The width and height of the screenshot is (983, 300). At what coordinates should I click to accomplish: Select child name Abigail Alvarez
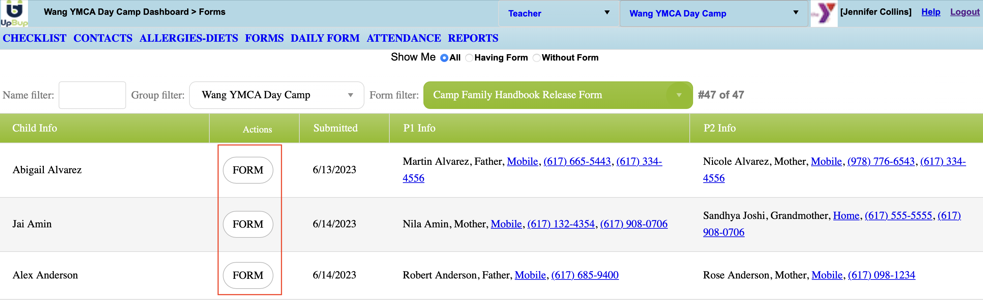(47, 170)
